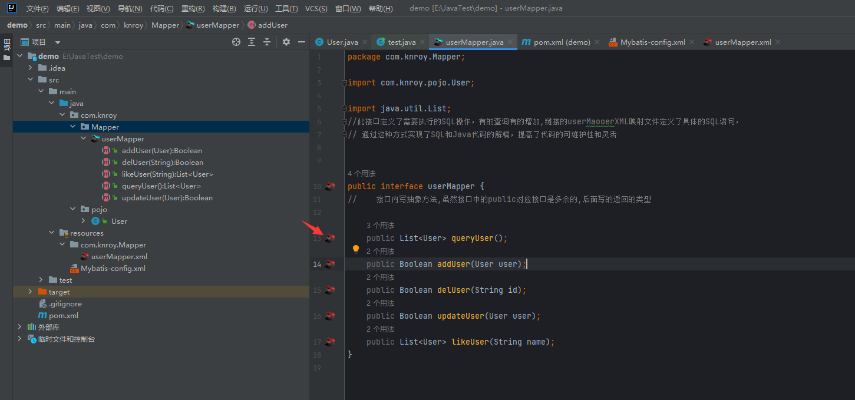
Task: Click the expand all icon in project panel
Action: click(252, 42)
